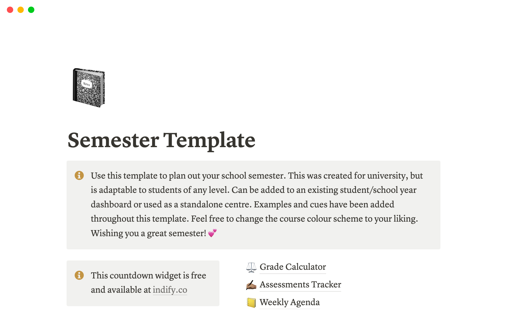This screenshot has height=317, width=507.
Task: Click the sentence 'Use this template to plan out your school semester'
Action: tap(188, 176)
